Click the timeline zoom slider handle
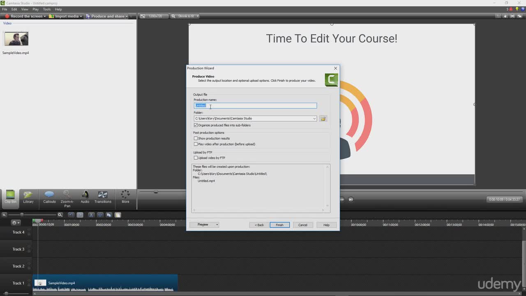 pyautogui.click(x=22, y=215)
